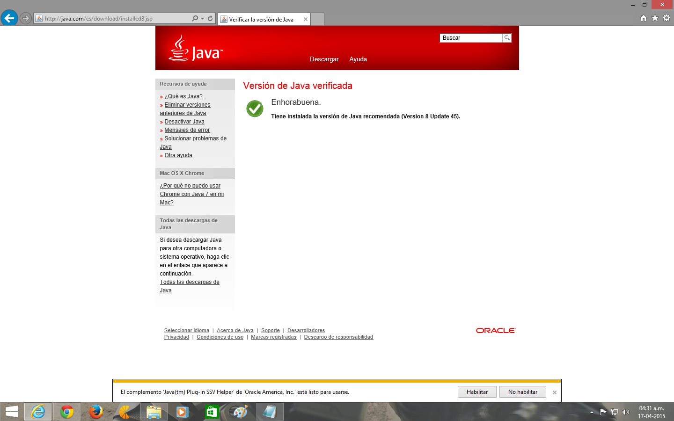Click the 'Marcas registradas' footer link
Image resolution: width=674 pixels, height=421 pixels.
point(274,337)
